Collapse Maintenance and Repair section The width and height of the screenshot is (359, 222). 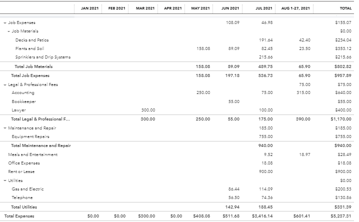(5, 128)
